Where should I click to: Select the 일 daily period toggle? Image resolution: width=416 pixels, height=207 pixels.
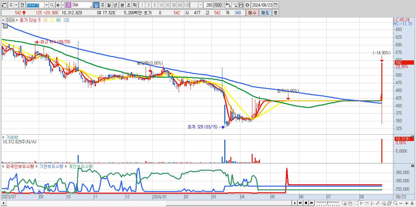[96, 5]
